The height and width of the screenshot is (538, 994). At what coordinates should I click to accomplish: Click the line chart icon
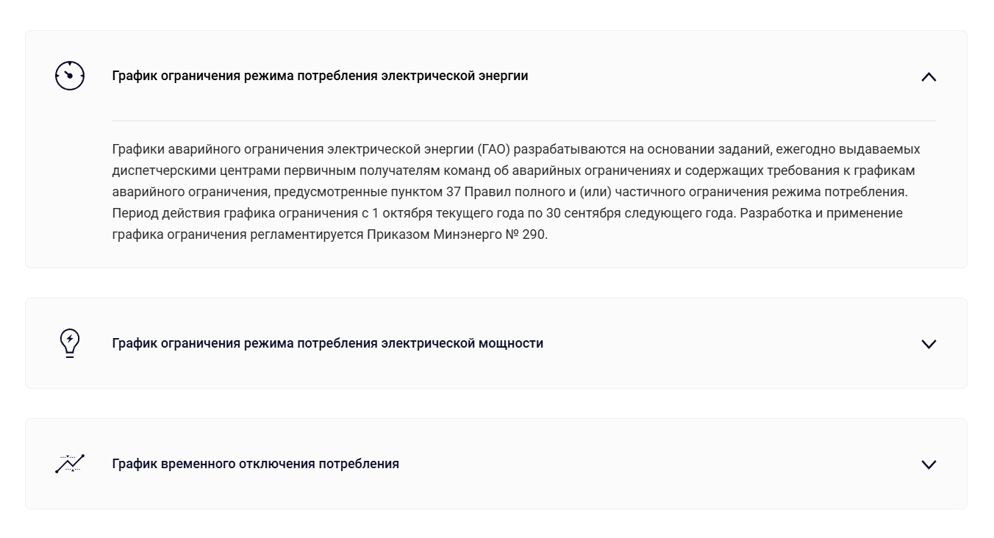(x=70, y=464)
